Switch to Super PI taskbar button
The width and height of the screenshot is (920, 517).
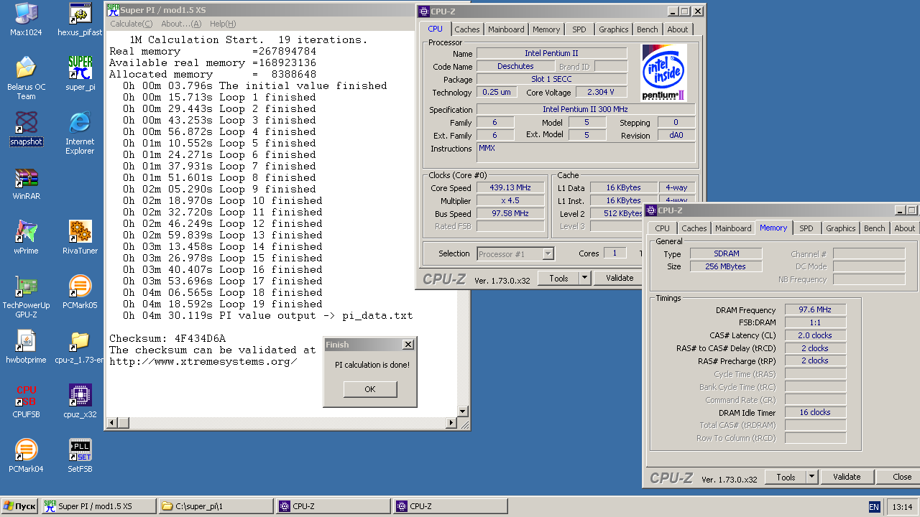click(98, 506)
